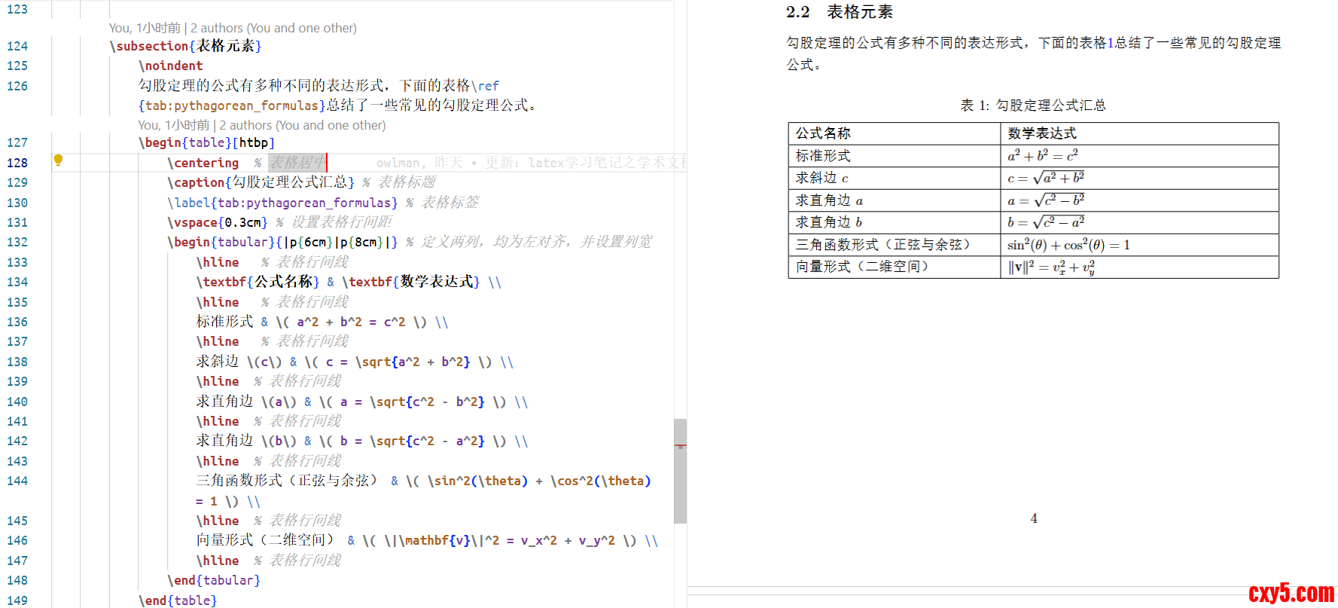1338x608 pixels.
Task: Click the \vspace{0.3cm} command
Action: pyautogui.click(x=218, y=222)
